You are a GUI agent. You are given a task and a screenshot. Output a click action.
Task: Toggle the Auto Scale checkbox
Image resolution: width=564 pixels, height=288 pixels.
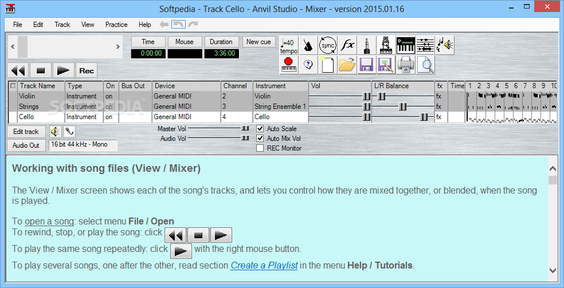click(260, 129)
